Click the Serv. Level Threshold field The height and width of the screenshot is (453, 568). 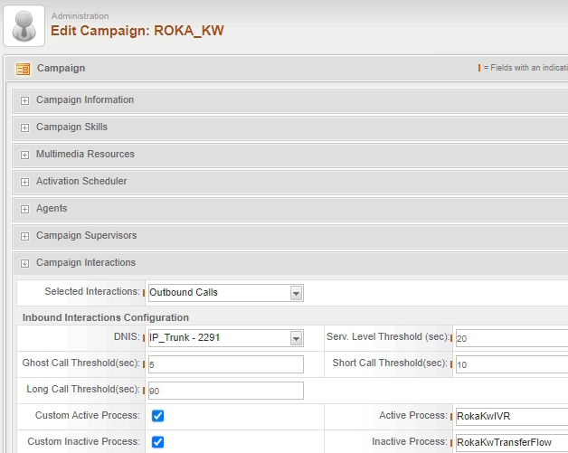pos(511,338)
